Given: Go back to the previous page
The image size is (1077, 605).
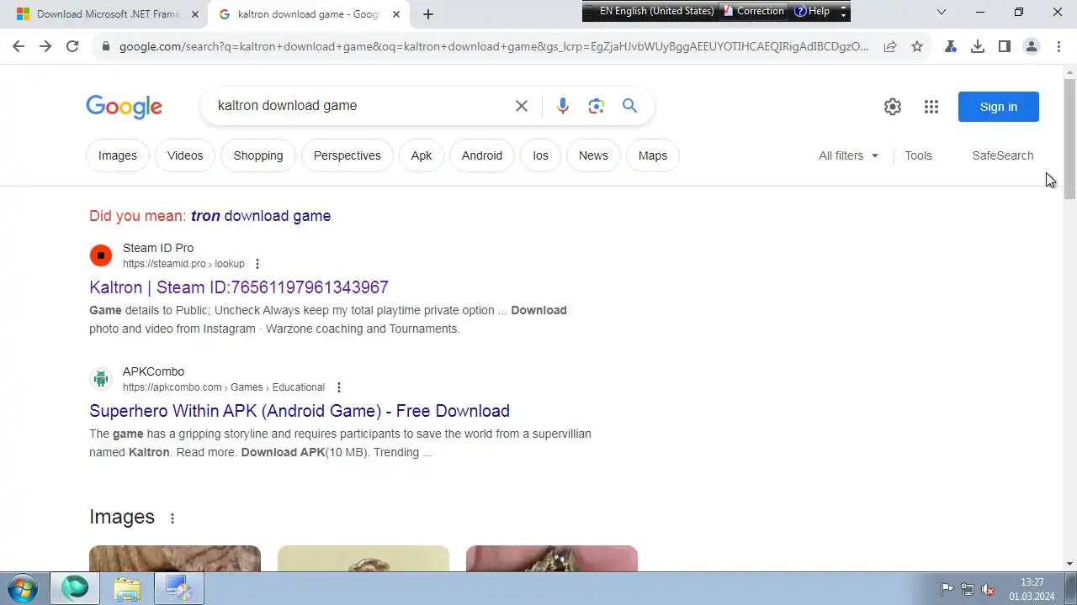Looking at the screenshot, I should tap(19, 46).
